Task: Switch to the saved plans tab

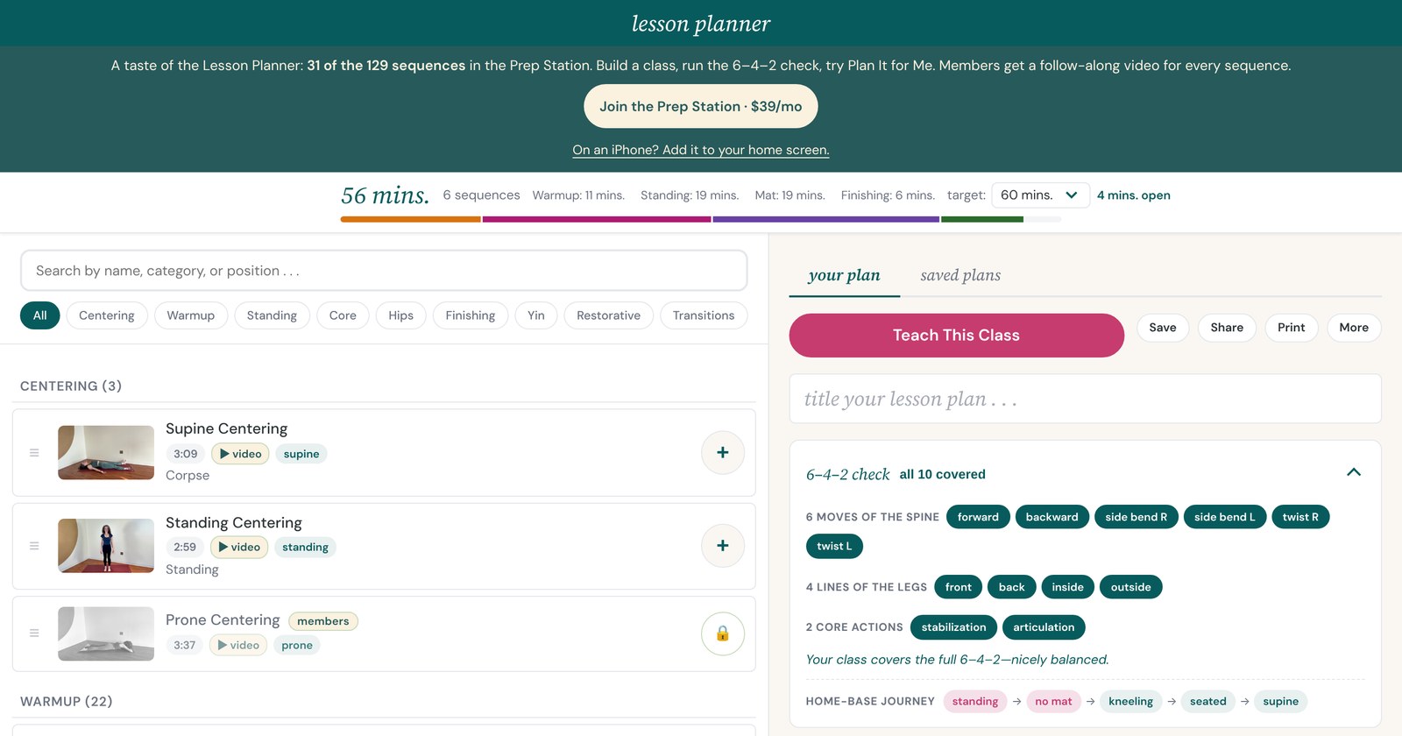Action: pyautogui.click(x=960, y=275)
